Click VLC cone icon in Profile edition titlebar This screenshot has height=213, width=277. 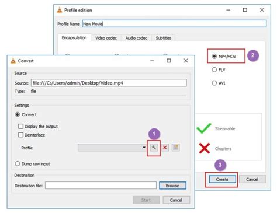point(60,10)
